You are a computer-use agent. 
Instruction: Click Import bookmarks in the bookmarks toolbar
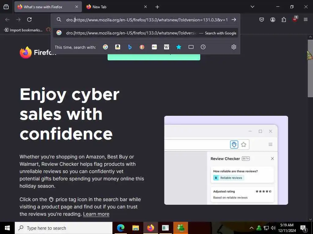[23, 30]
